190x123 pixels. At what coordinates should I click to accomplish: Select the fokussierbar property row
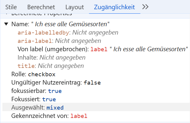coord(36,91)
